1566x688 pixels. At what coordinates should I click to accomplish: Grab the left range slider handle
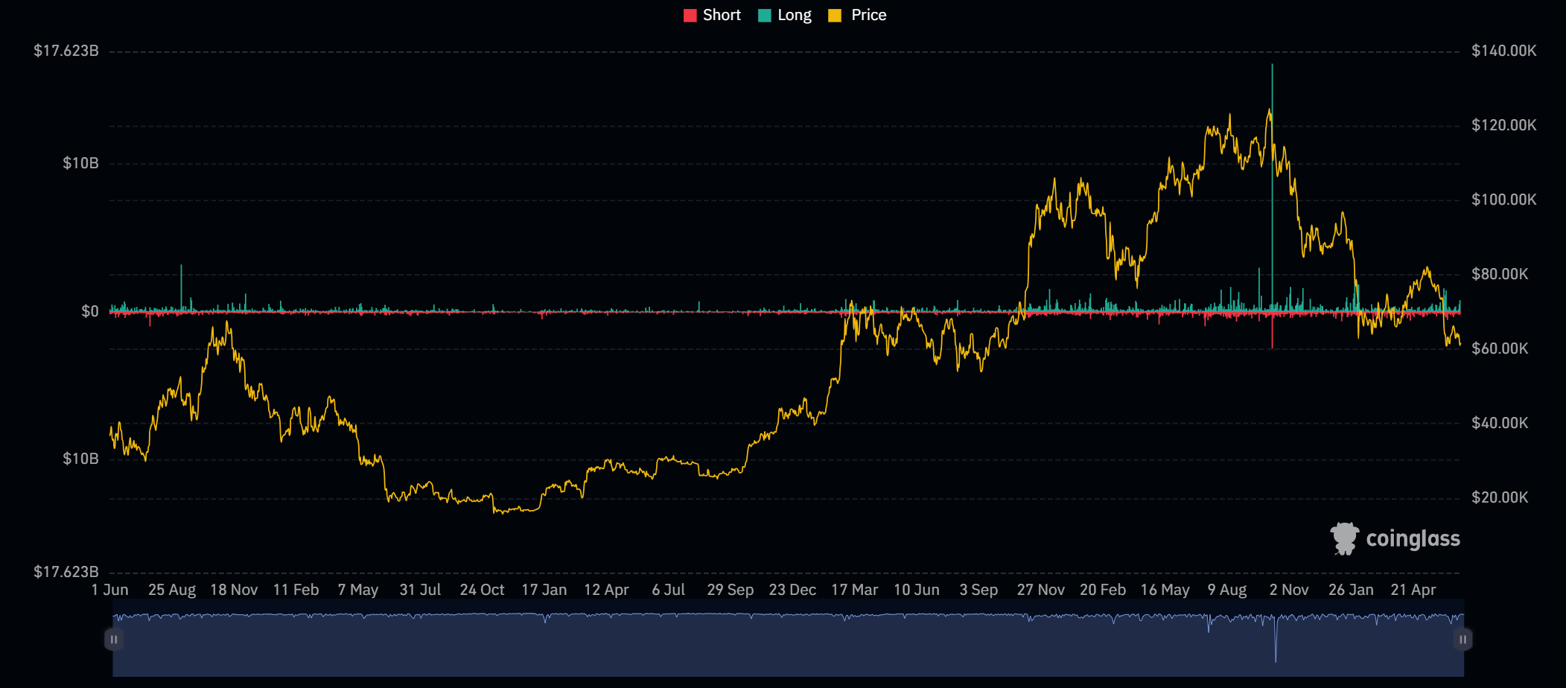(114, 639)
